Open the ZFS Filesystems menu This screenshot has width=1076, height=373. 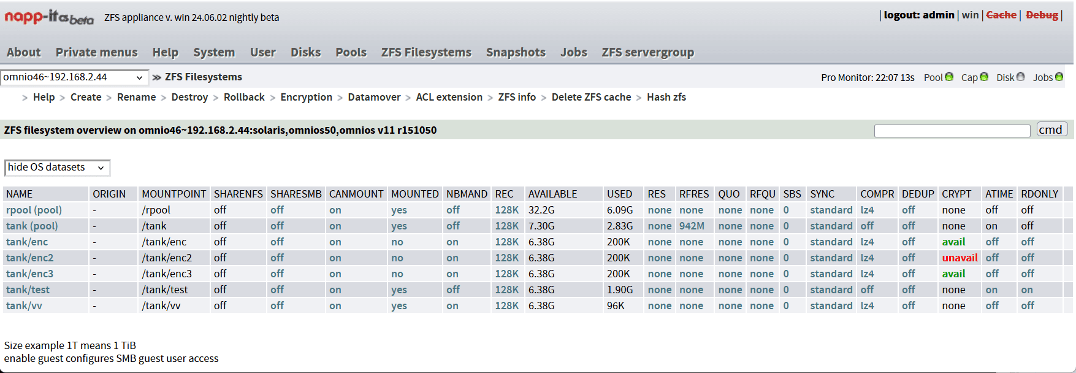tap(426, 52)
